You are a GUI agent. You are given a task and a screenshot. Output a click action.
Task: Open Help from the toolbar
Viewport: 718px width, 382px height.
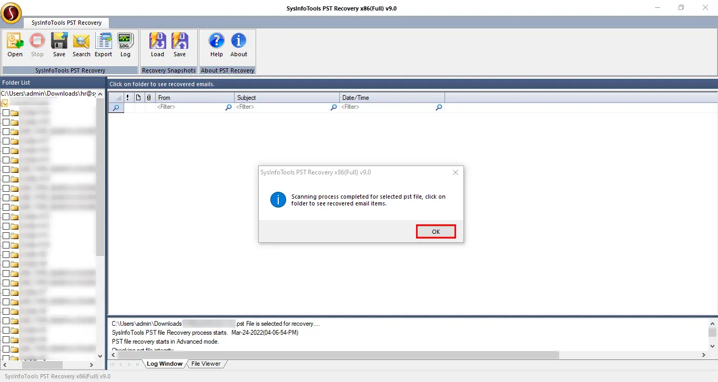[x=217, y=45]
